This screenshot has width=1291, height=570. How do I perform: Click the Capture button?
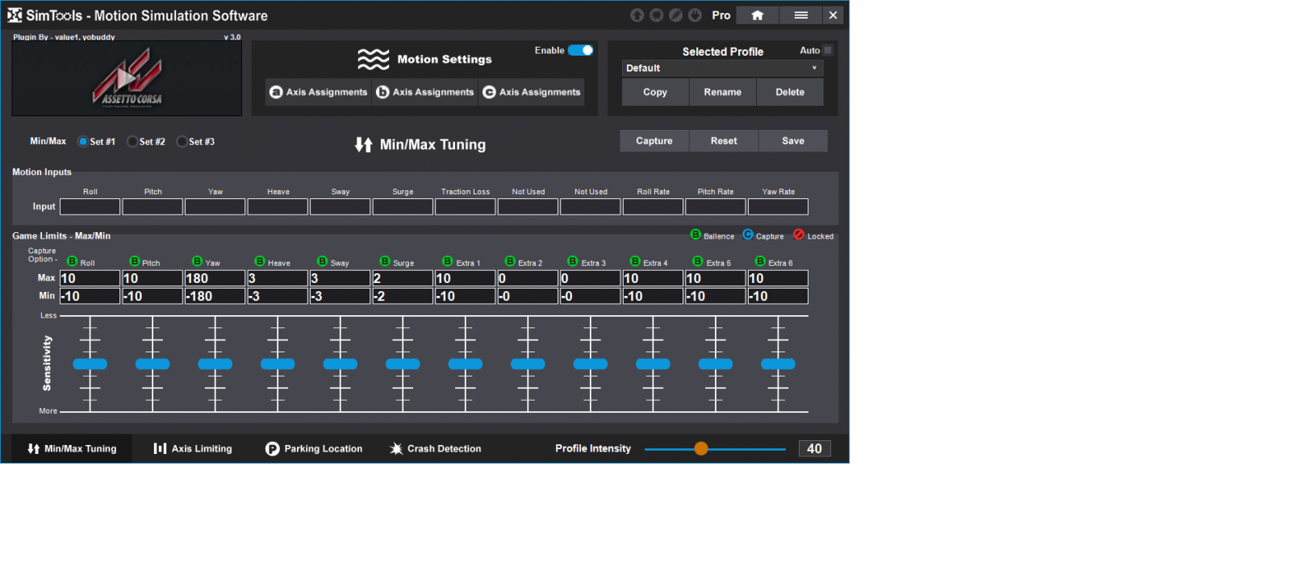pyautogui.click(x=654, y=141)
